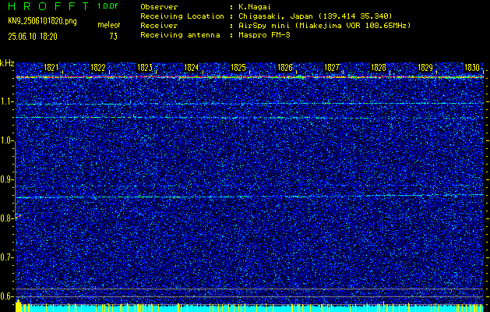Click the 1821 time marker
The image size is (490, 312).
(x=51, y=68)
